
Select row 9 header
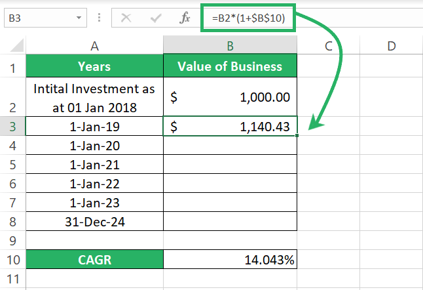pos(12,240)
